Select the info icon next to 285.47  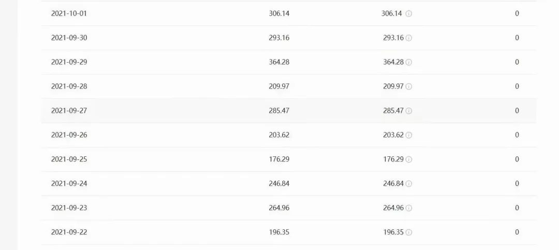[x=409, y=111]
